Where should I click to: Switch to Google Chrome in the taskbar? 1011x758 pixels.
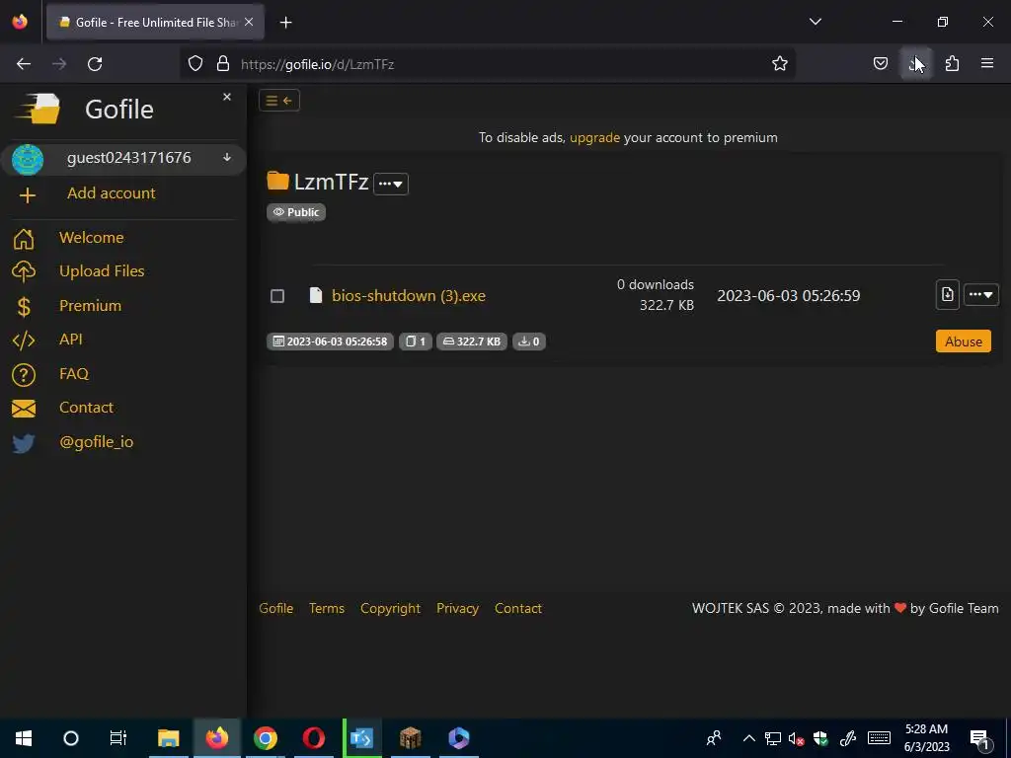(265, 738)
